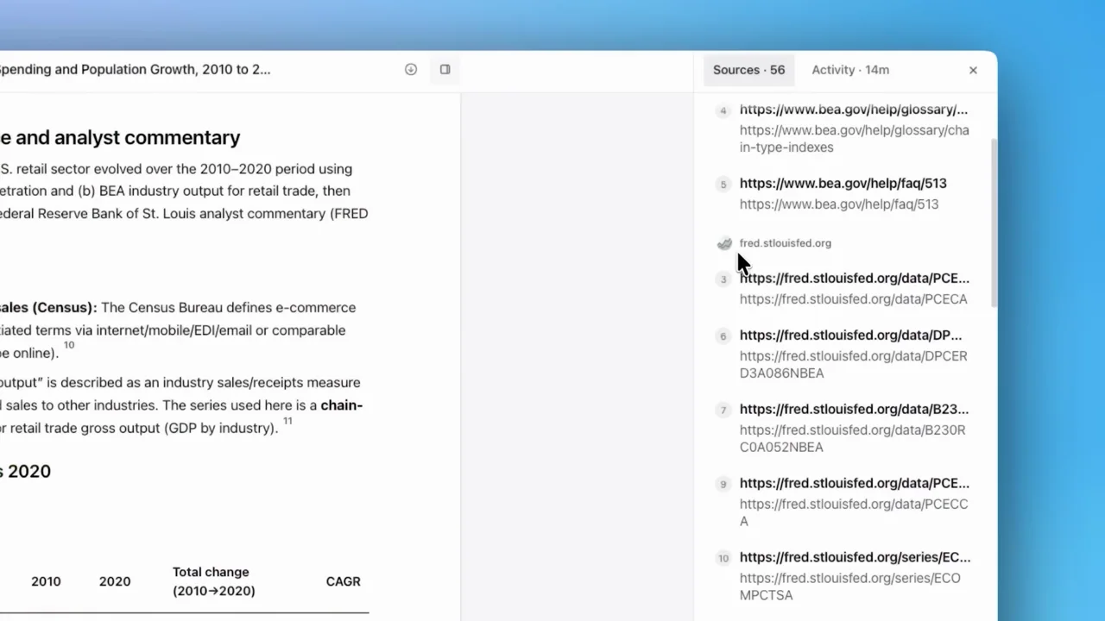This screenshot has height=621, width=1105.
Task: Click the source number 4 badge
Action: pos(723,110)
